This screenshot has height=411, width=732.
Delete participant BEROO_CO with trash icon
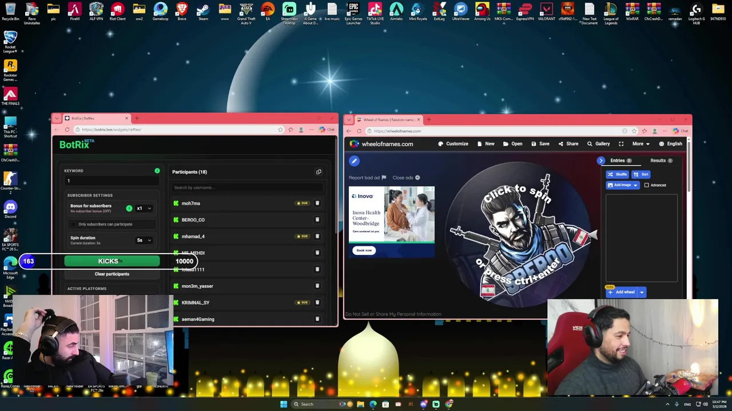[317, 220]
